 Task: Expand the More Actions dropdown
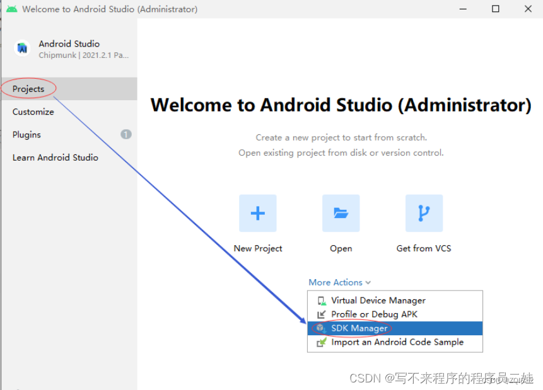pos(339,282)
